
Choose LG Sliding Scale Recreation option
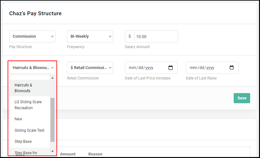point(30,105)
